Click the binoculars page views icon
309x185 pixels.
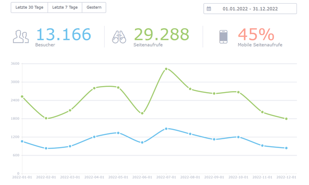pos(119,37)
